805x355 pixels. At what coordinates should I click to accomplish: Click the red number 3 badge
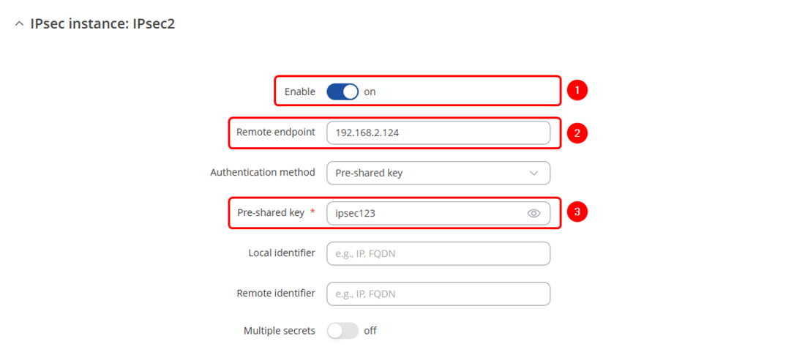[x=577, y=212]
